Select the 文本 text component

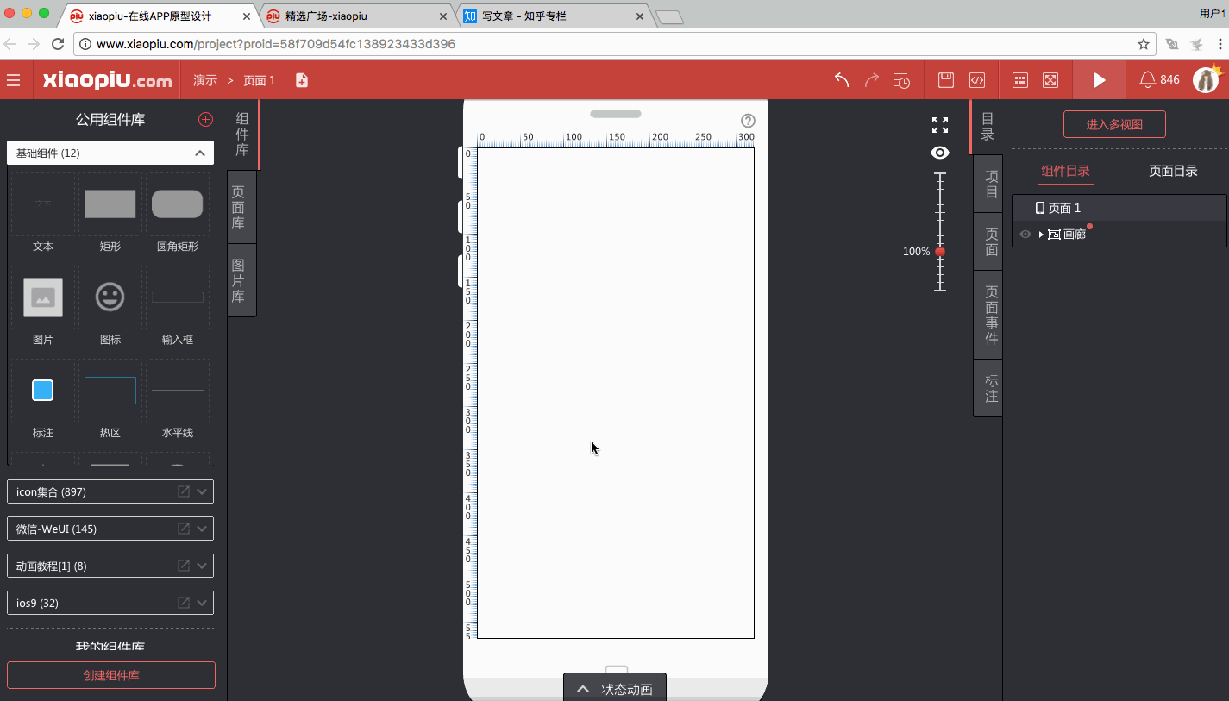click(x=43, y=213)
